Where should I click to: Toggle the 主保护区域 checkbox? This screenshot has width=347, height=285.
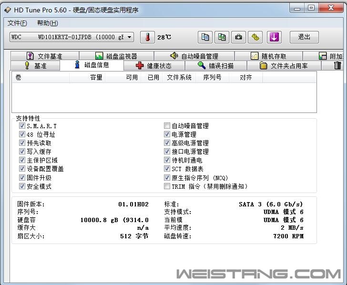[x=22, y=160]
